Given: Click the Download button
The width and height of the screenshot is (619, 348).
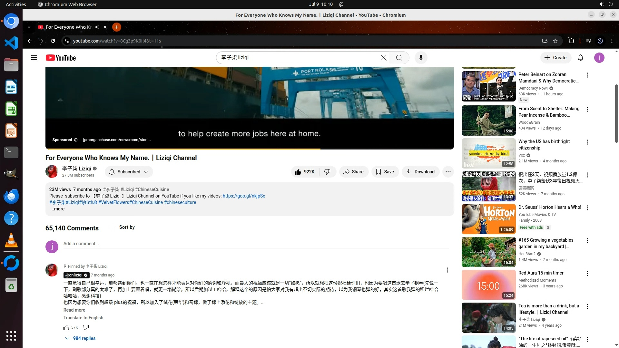Looking at the screenshot, I should (x=420, y=172).
